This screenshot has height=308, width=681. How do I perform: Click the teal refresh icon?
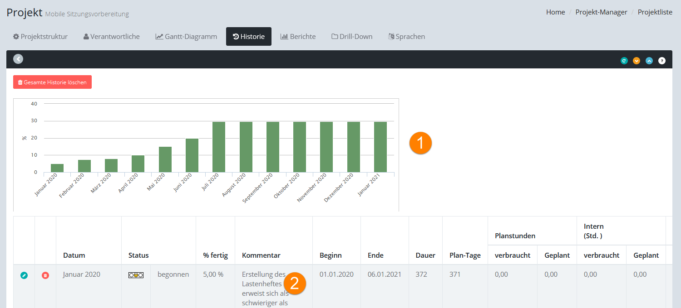pos(624,61)
